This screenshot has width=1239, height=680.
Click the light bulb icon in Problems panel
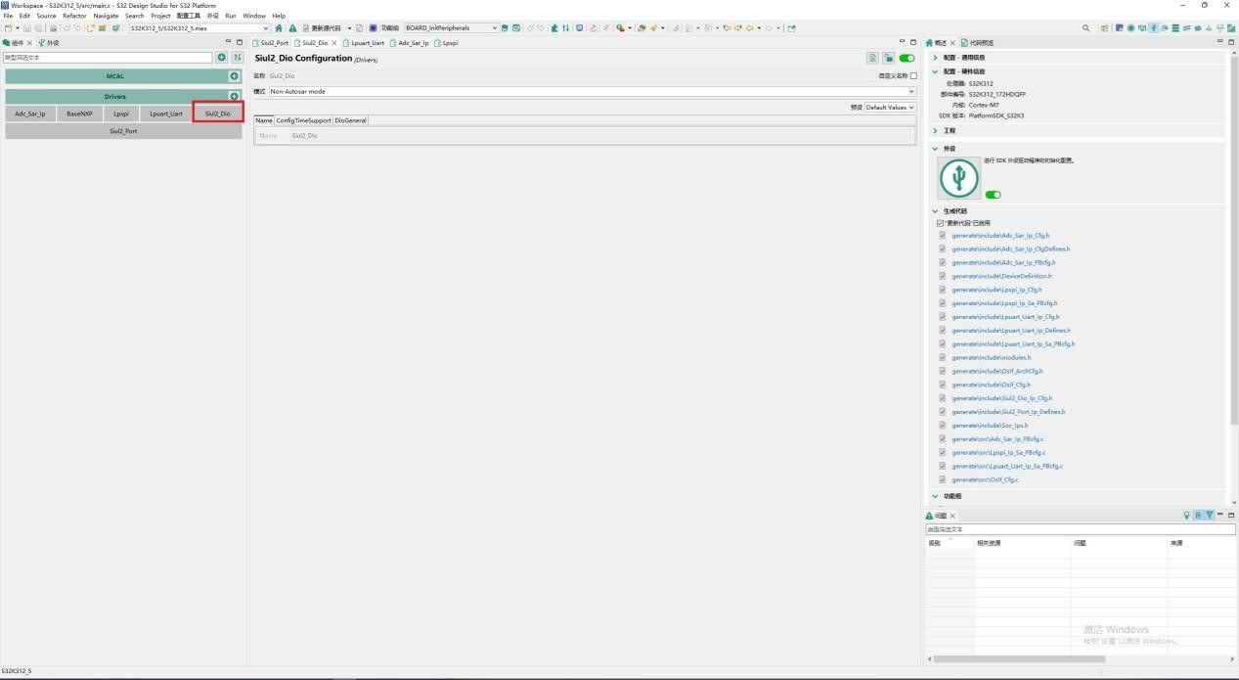click(1187, 515)
